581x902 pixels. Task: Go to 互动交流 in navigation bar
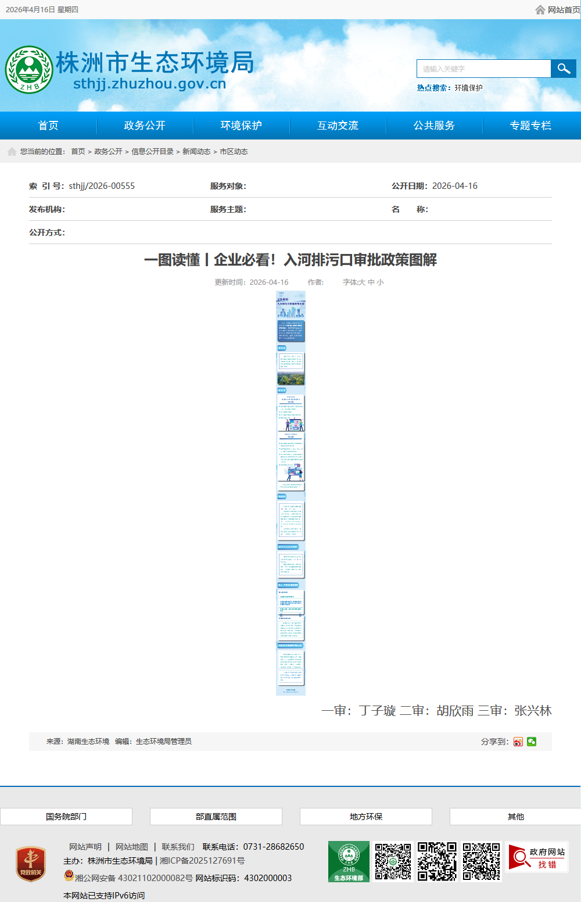[338, 126]
